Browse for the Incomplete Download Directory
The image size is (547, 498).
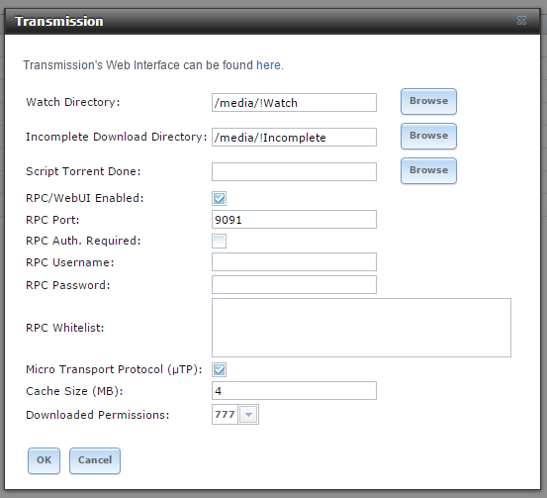click(x=428, y=136)
